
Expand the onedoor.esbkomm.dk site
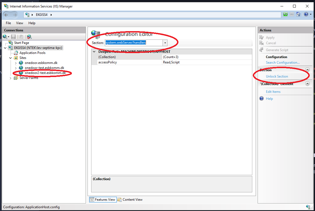pos(16,63)
